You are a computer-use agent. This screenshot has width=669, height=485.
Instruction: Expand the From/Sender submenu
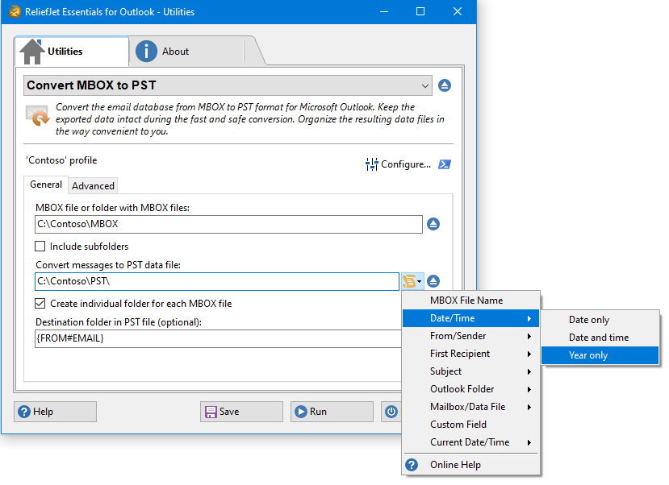tap(471, 337)
